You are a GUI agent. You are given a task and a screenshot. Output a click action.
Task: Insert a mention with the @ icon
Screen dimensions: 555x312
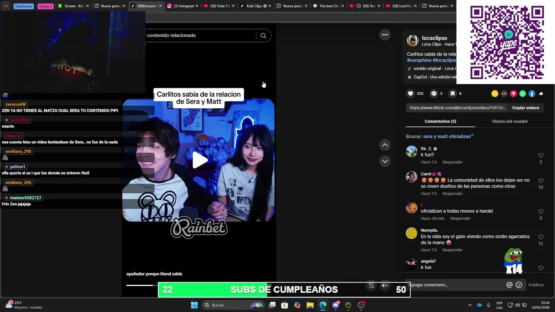509,285
